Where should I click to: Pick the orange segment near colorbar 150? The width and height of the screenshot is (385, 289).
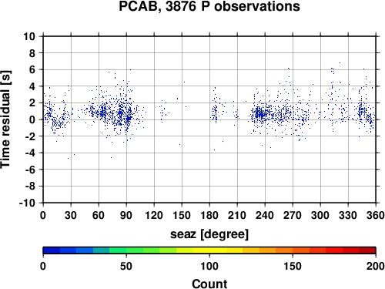[x=293, y=250]
